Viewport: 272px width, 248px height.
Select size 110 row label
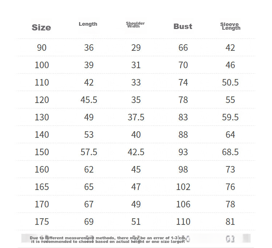[42, 82]
